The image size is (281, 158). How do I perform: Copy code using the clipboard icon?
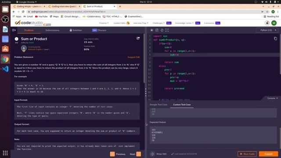coord(275,39)
